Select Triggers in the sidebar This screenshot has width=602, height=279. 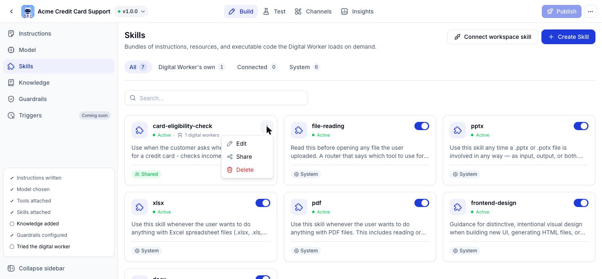[x=59, y=115]
